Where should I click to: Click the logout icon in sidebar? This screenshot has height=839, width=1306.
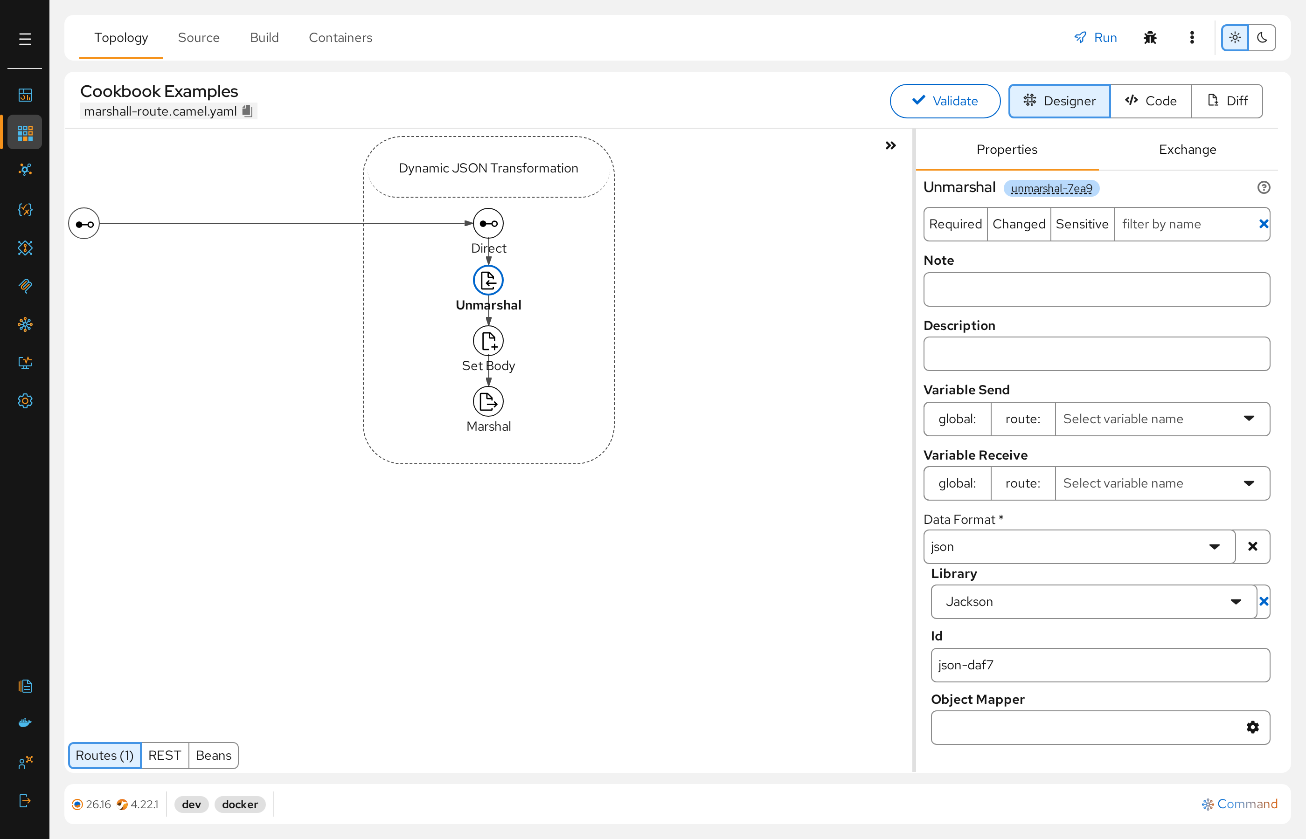point(25,800)
